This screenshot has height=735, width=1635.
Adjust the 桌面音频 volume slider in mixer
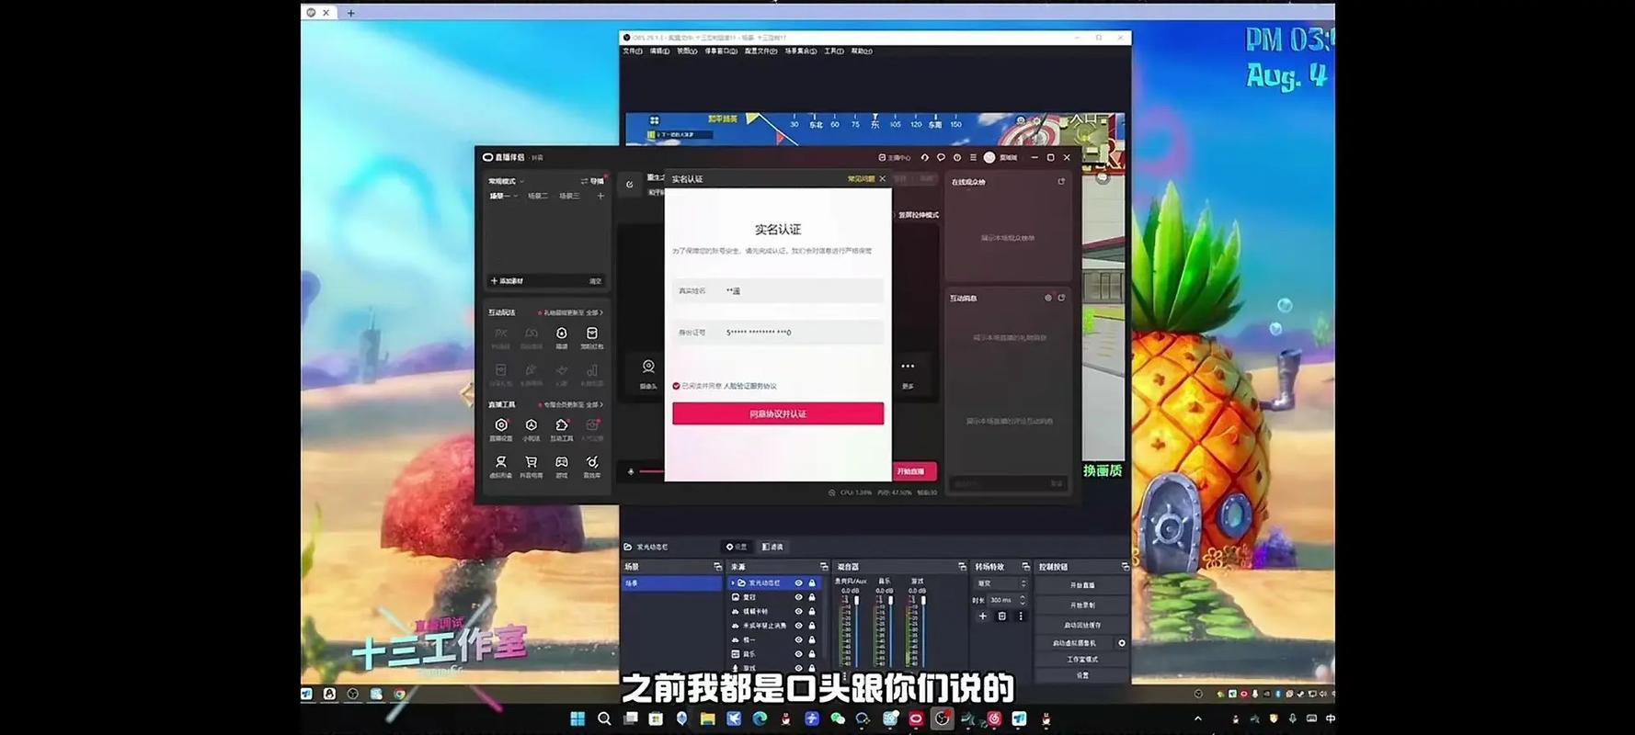(x=857, y=625)
